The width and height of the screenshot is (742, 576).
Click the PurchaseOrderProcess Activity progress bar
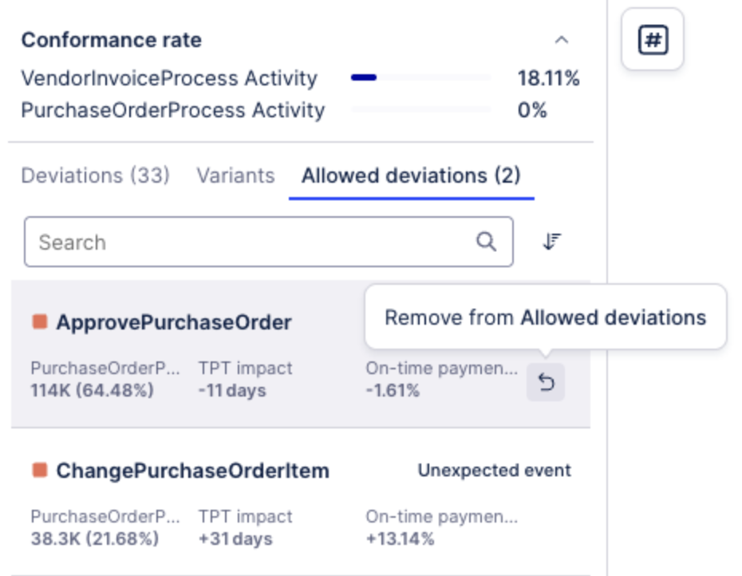coord(420,110)
